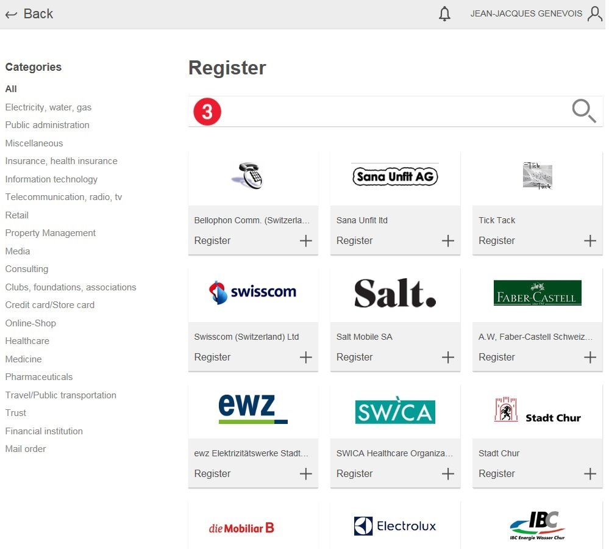The height and width of the screenshot is (549, 609).
Task: Click the JEAN-JACQUES GENEVOIS username
Action: (526, 13)
